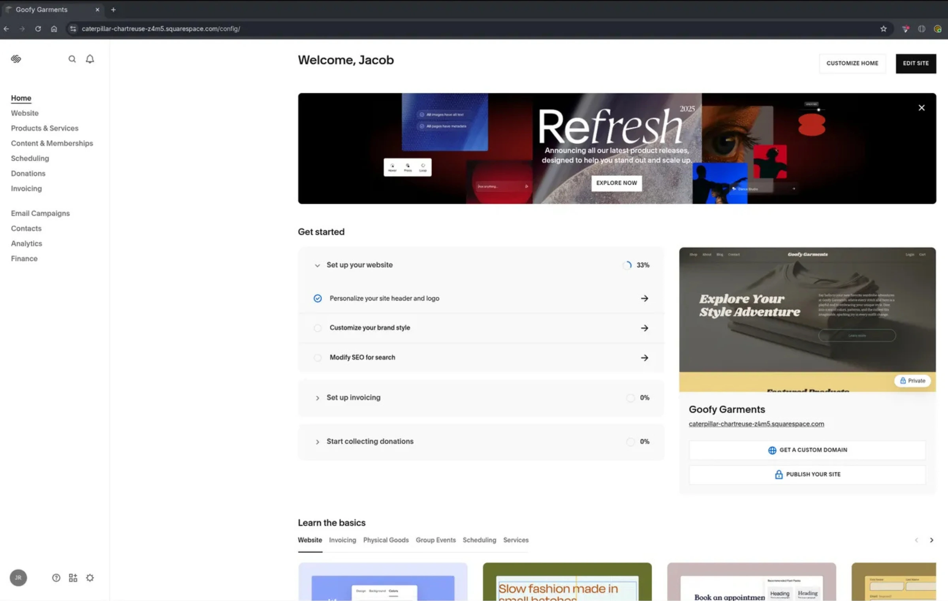Open search with the magnifier icon
The height and width of the screenshot is (601, 948).
point(72,58)
